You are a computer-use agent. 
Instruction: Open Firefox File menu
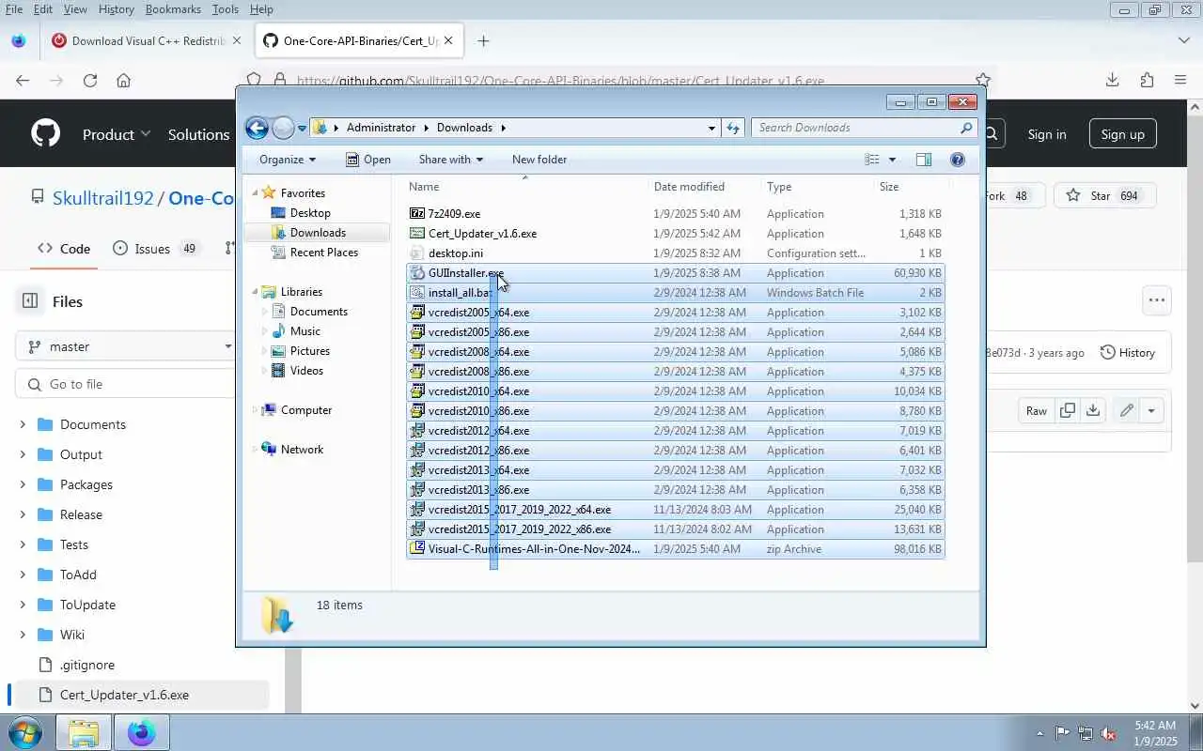tap(14, 8)
